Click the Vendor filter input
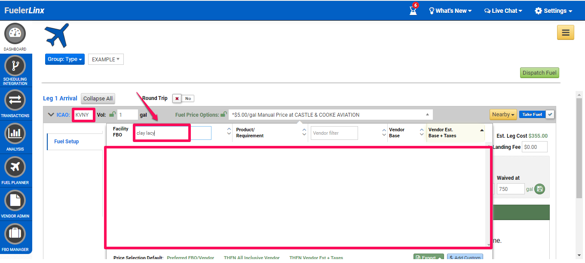The image size is (585, 263). [334, 133]
